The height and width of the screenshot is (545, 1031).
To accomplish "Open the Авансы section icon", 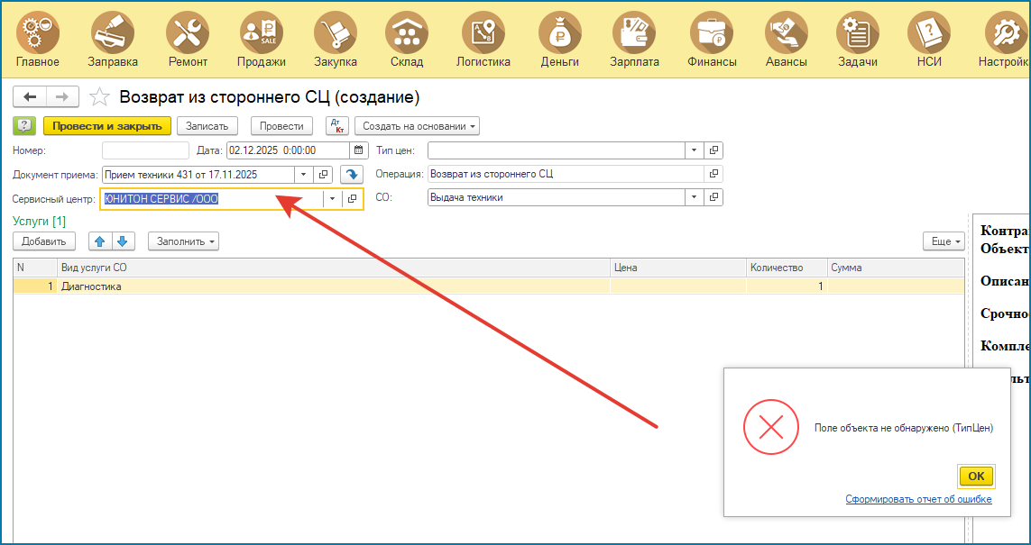I will click(787, 32).
